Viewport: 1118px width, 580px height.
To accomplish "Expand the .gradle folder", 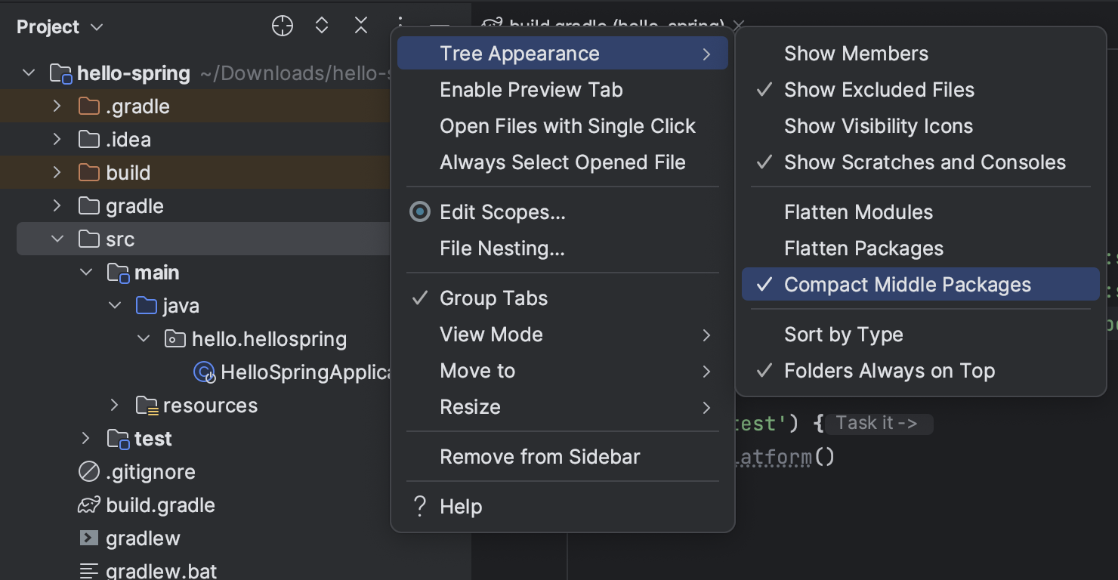I will click(57, 106).
